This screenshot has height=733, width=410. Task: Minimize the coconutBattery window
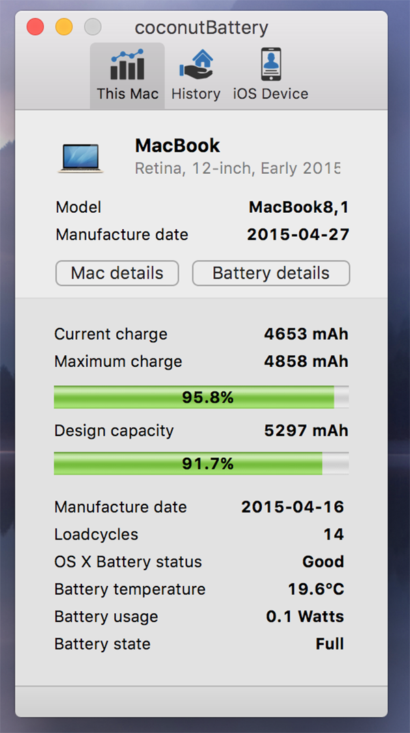[x=64, y=26]
